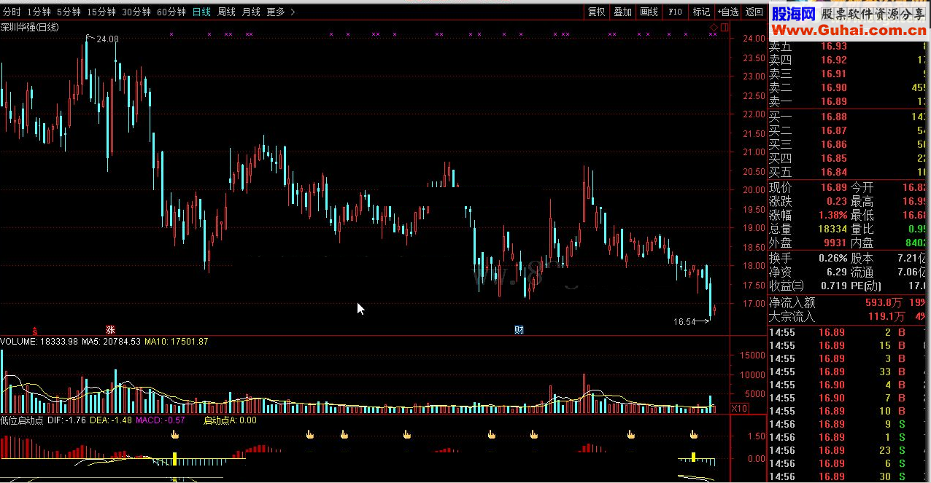Select the 60分钟 period tab

pyautogui.click(x=171, y=12)
